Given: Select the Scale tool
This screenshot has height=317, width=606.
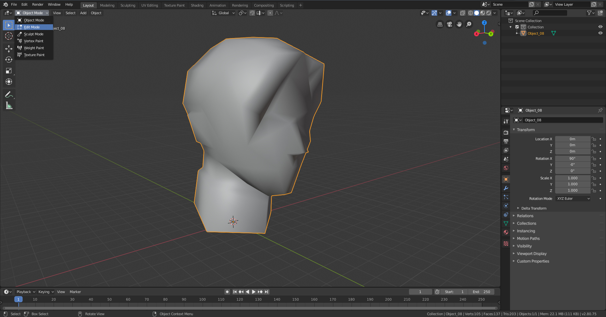Looking at the screenshot, I should [x=9, y=71].
